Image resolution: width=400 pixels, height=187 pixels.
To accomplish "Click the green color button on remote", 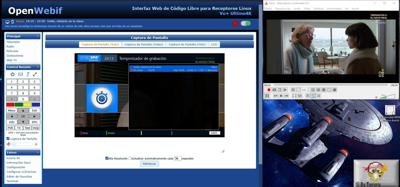I will click(19, 105).
